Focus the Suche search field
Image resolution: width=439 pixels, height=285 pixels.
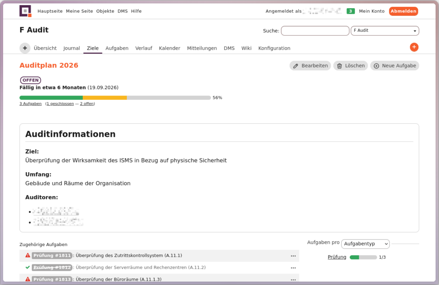click(315, 31)
